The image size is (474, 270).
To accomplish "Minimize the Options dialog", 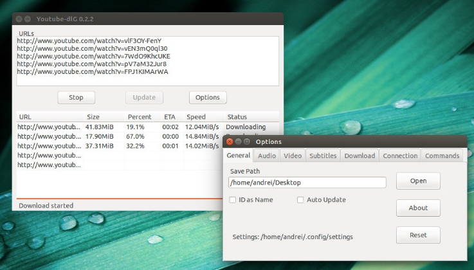I will tap(238, 141).
